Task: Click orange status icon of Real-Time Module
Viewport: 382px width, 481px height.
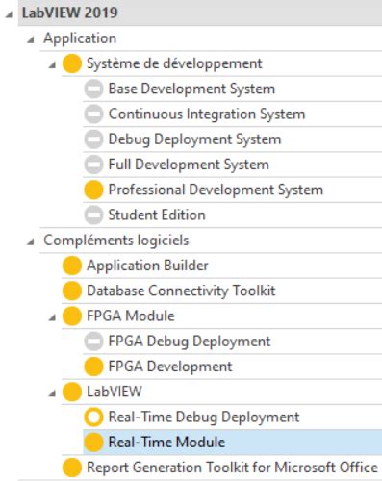Action: coord(93,443)
